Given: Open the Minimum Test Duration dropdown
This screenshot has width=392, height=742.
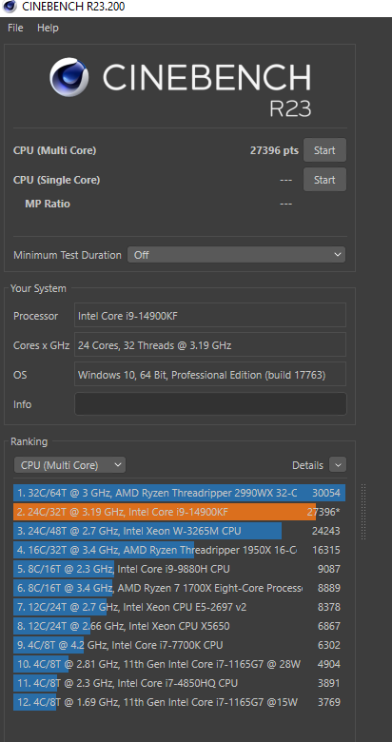Looking at the screenshot, I should pos(236,255).
